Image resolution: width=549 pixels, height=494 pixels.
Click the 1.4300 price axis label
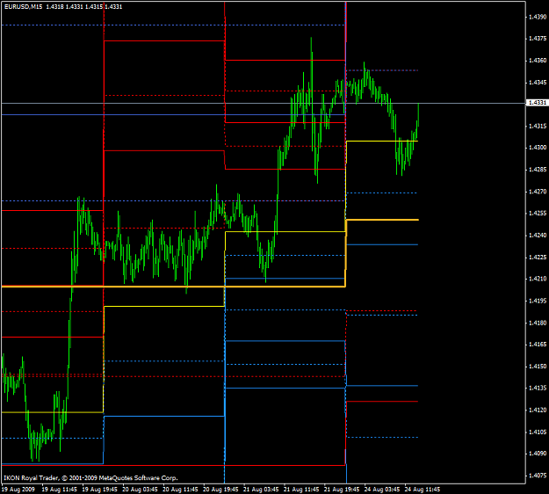click(x=538, y=148)
